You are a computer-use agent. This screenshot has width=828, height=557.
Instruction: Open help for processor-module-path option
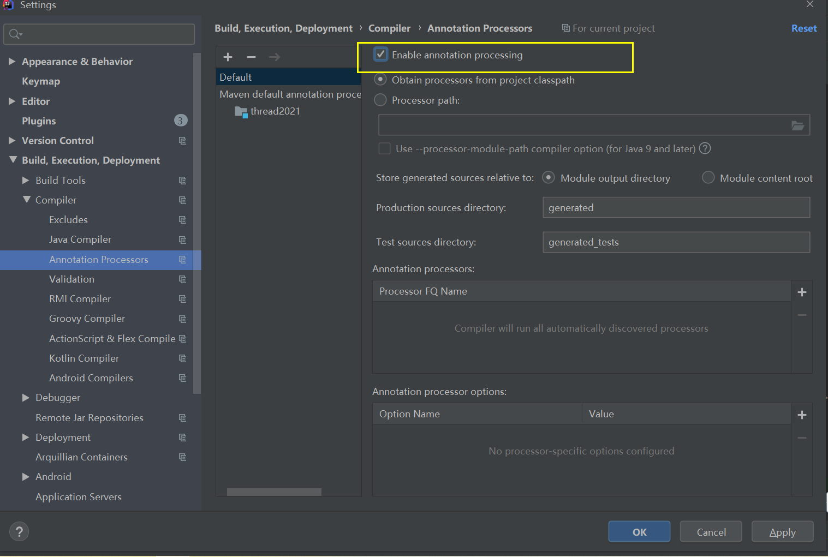click(705, 148)
